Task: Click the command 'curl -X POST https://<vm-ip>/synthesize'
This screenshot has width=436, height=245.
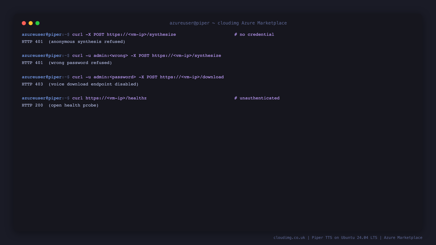Action: [124, 34]
